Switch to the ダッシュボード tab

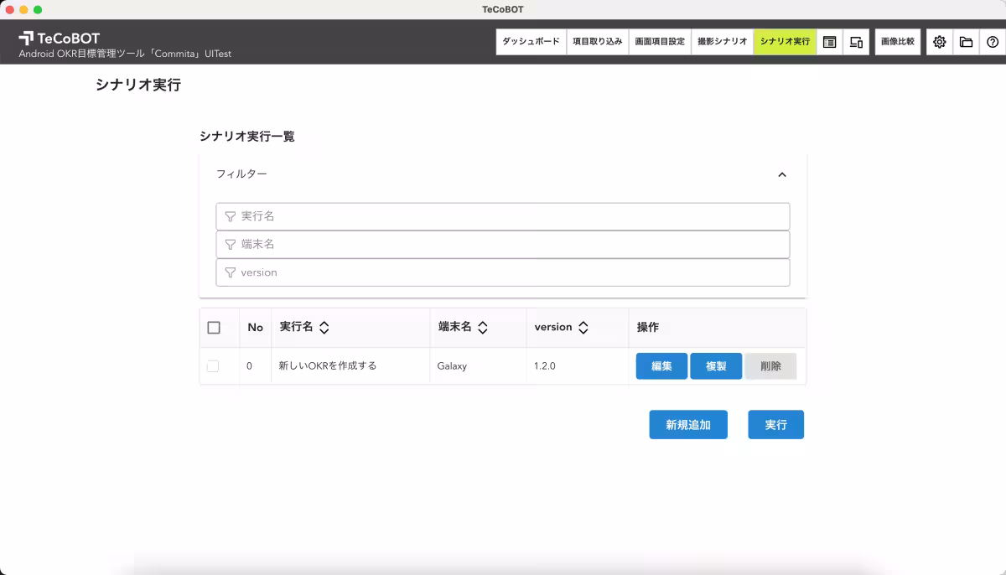pos(531,42)
